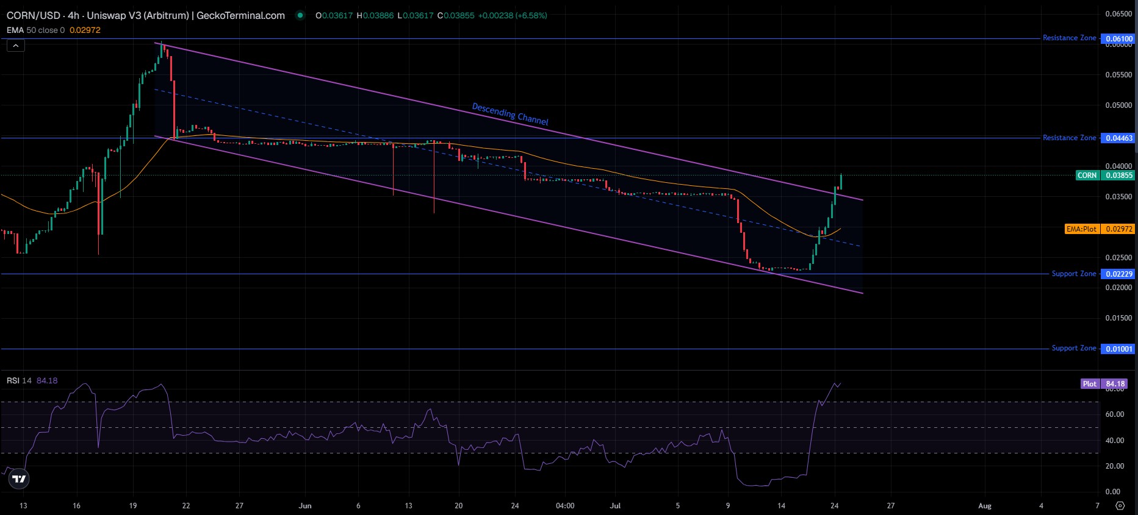Click the RSI 20.00 scale value
The width and height of the screenshot is (1138, 515).
tap(1114, 466)
